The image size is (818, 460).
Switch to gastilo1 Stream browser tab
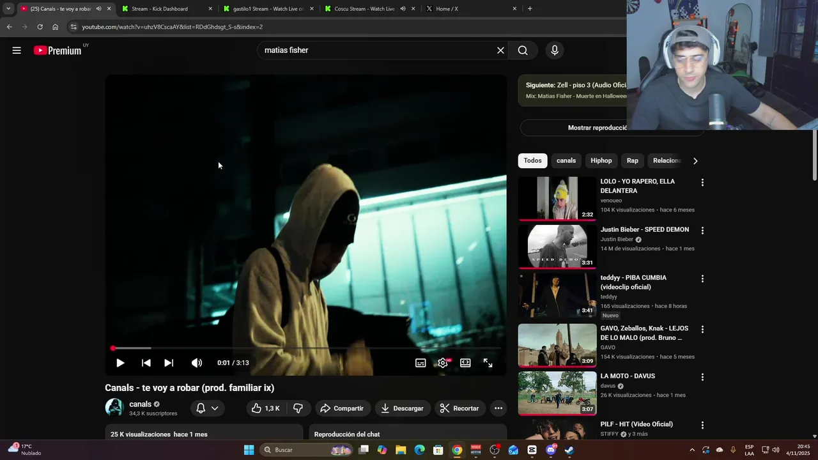click(268, 9)
